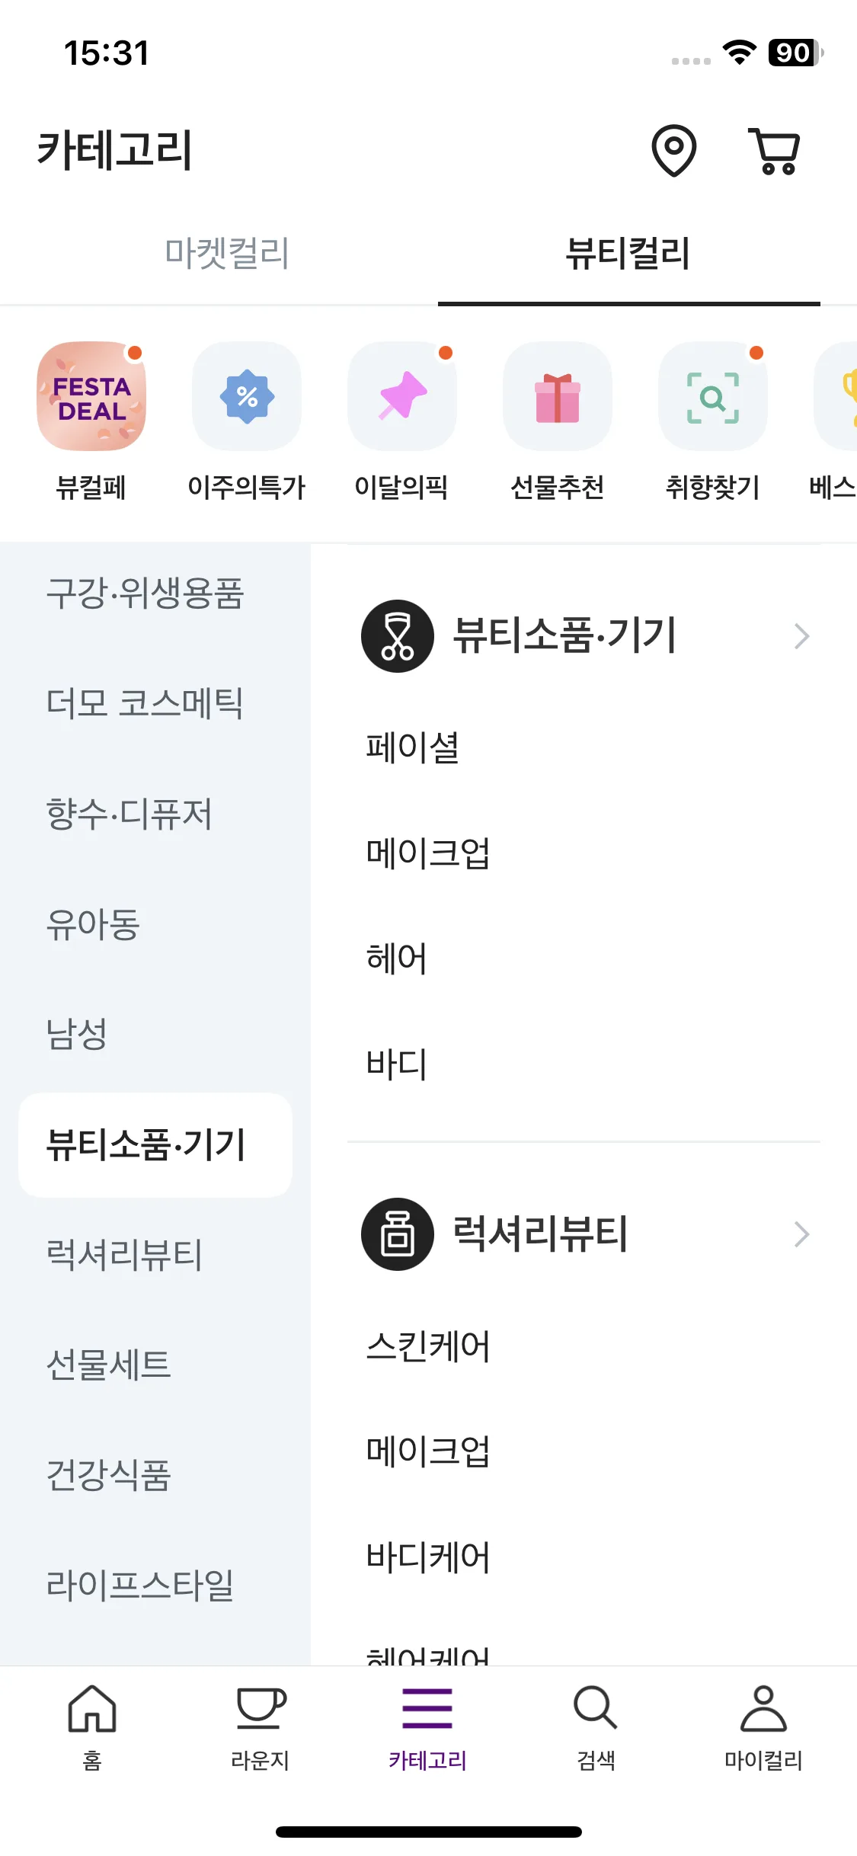Go to the 홈 tab icon
Image resolution: width=857 pixels, height=1856 pixels.
(92, 1708)
